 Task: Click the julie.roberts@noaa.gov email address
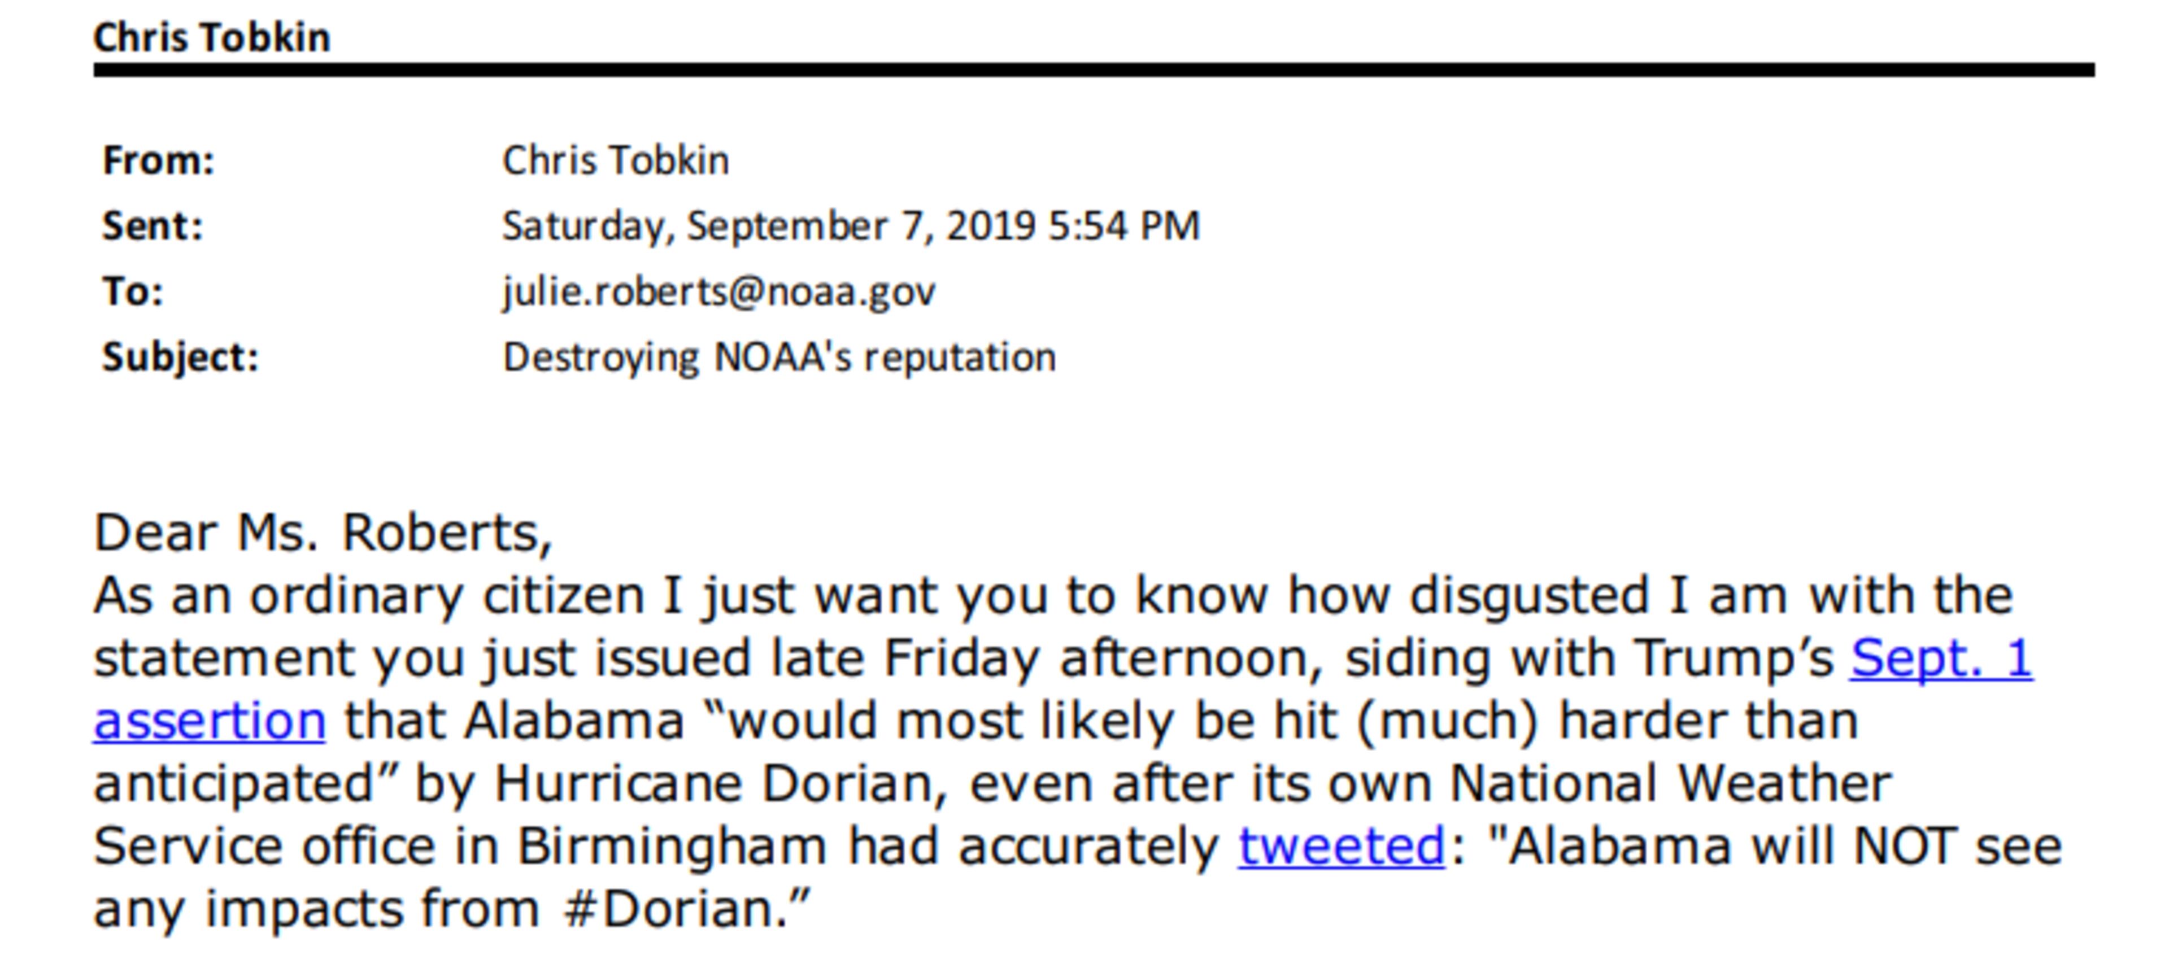coord(718,291)
